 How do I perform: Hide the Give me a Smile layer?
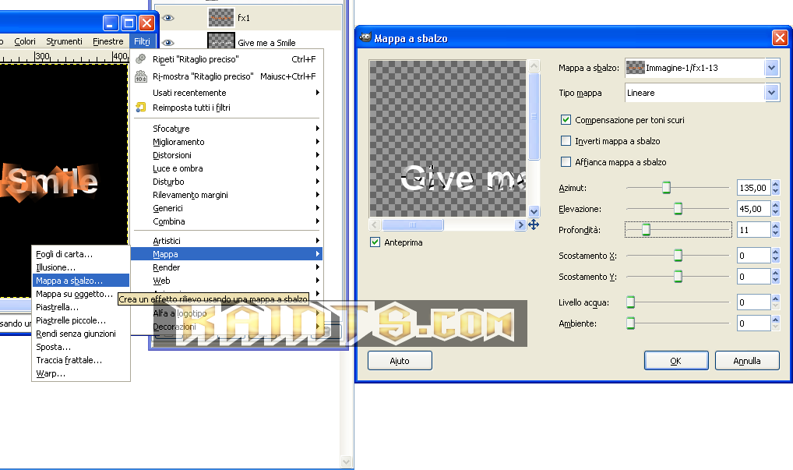[168, 43]
